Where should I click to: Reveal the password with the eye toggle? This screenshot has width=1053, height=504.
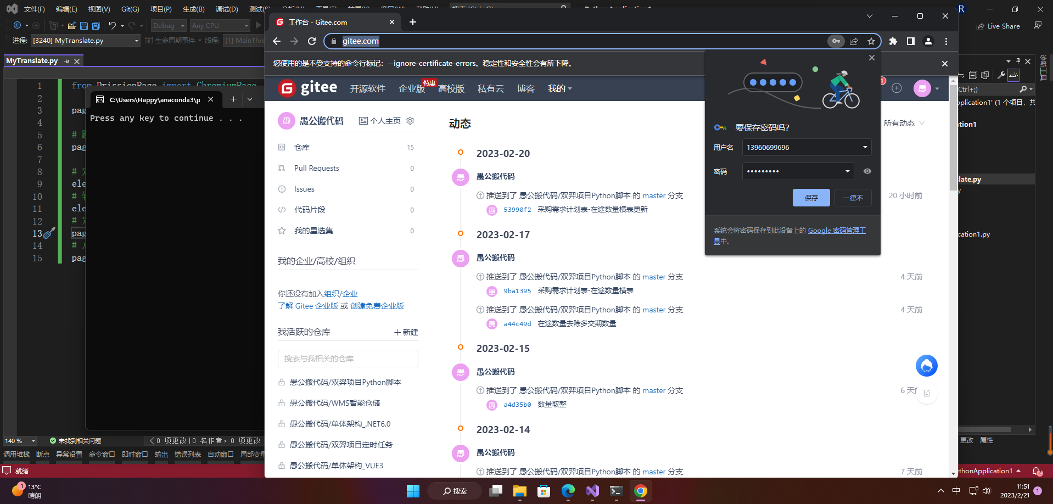coord(867,171)
